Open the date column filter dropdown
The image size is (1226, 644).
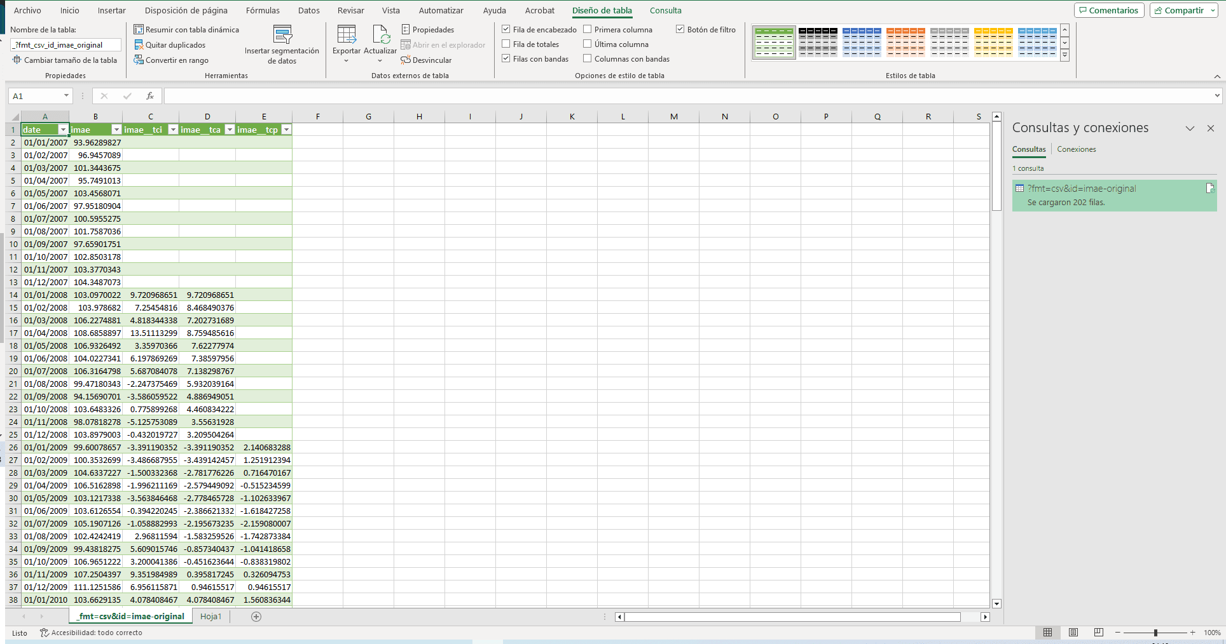click(63, 130)
